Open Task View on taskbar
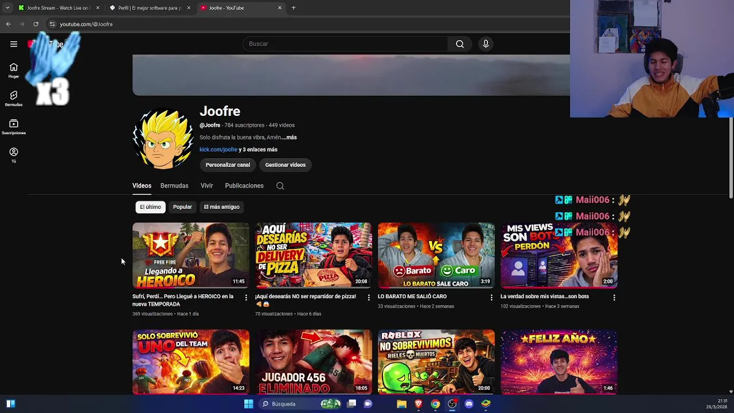This screenshot has height=413, width=734. coord(352,404)
